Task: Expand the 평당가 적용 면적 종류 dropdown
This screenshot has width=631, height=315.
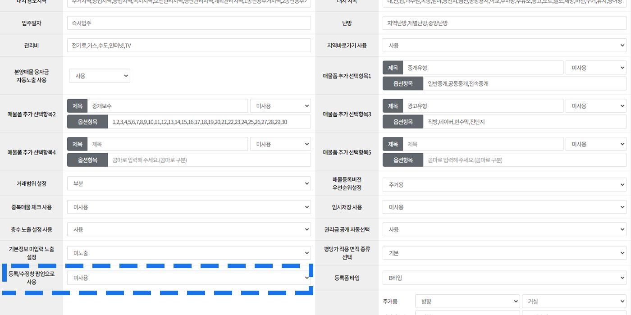Action: tap(504, 253)
